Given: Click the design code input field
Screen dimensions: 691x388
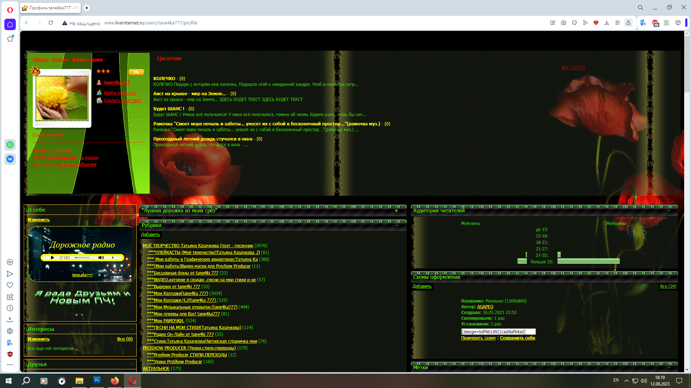Looking at the screenshot, I should point(498,332).
